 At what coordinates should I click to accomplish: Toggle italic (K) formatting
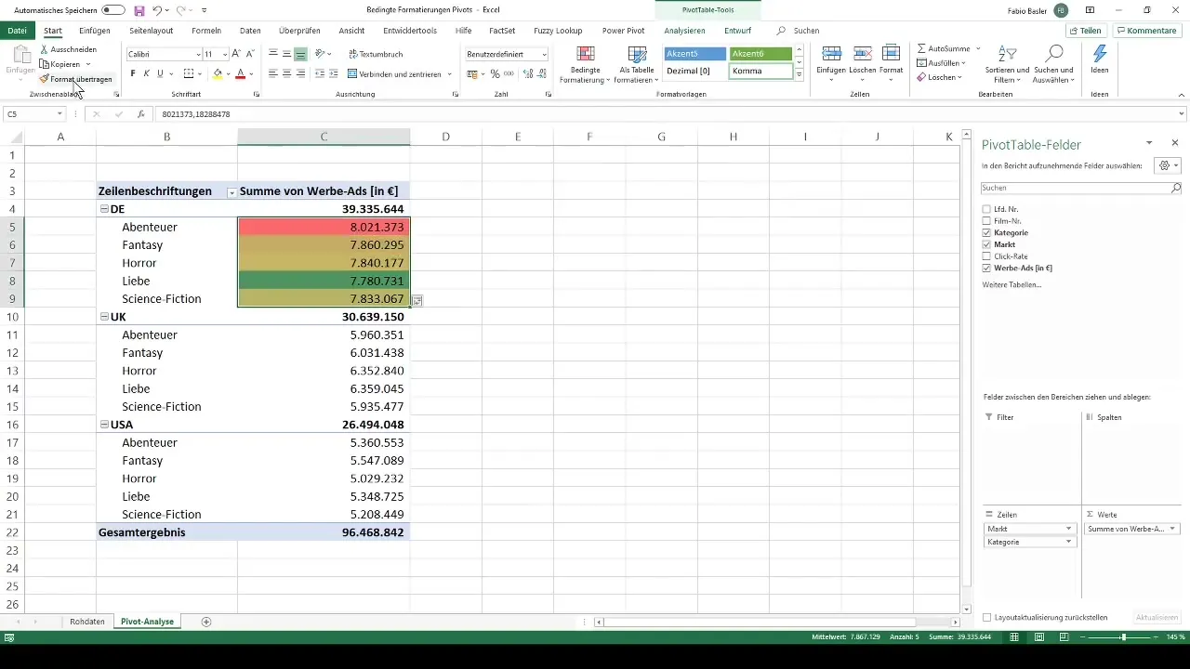click(146, 73)
